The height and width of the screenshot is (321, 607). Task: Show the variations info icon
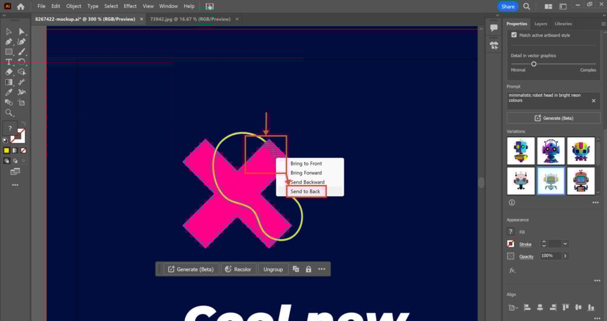tap(512, 202)
